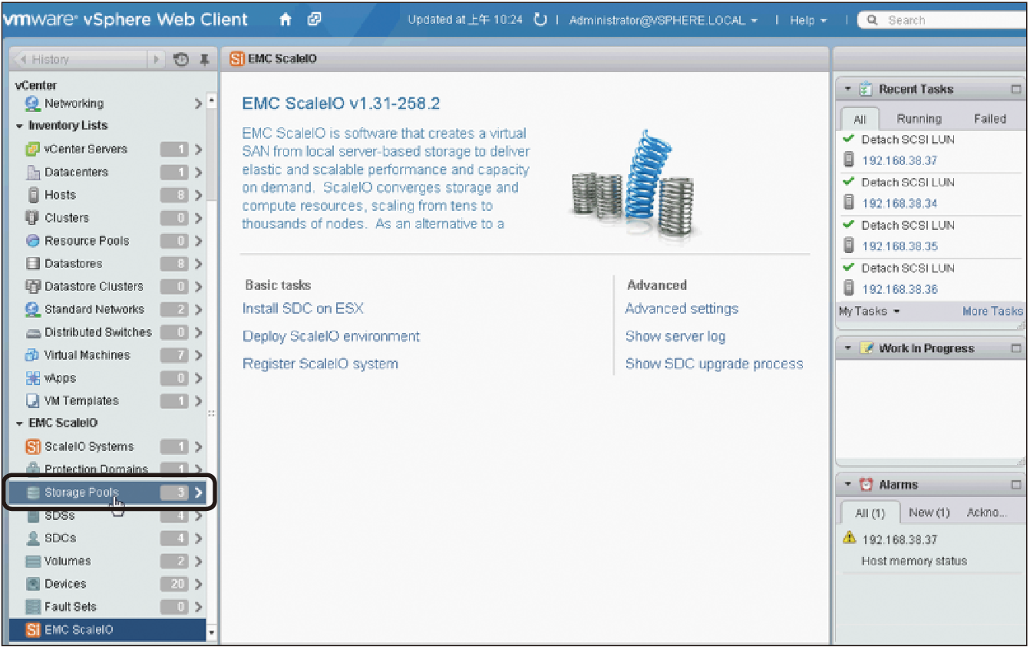Click the Fault Sets icon
The width and height of the screenshot is (1030, 649).
coord(33,607)
